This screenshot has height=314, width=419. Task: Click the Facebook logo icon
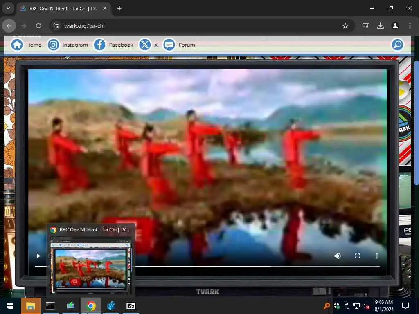tap(100, 45)
